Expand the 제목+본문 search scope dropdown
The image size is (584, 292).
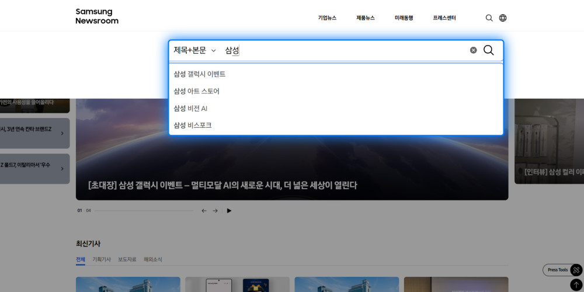[x=194, y=51]
